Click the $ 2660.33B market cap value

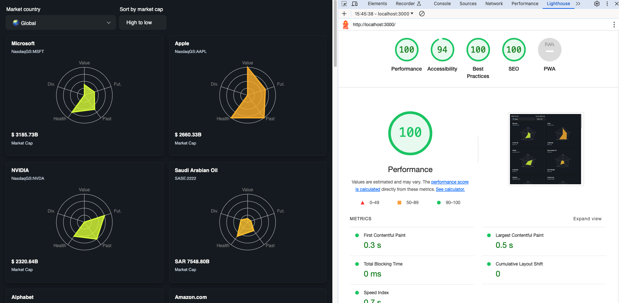coord(188,135)
